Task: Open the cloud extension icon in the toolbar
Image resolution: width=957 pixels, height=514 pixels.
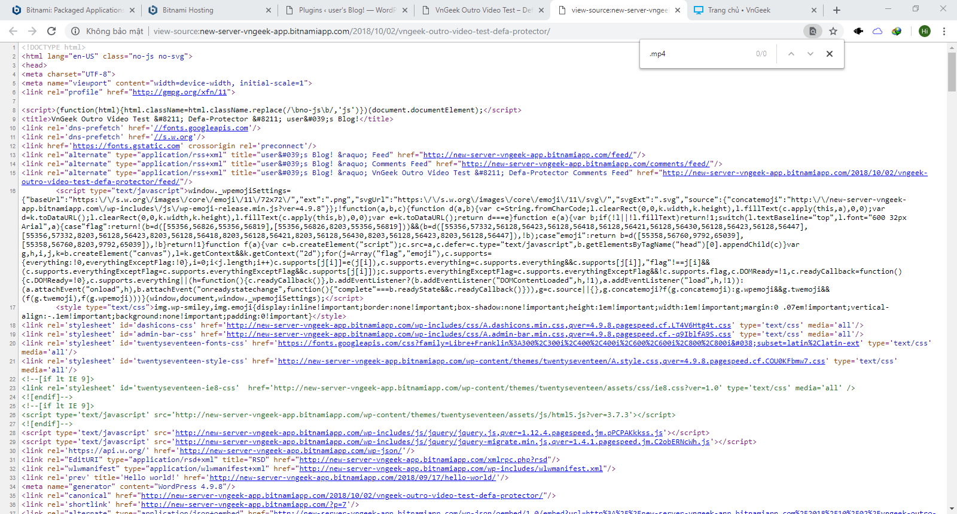Action: (877, 31)
